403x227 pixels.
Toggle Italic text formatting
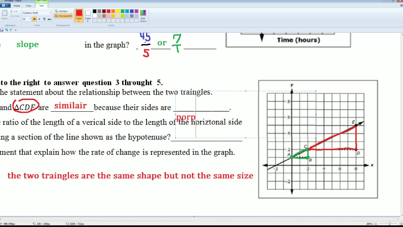(39, 19)
